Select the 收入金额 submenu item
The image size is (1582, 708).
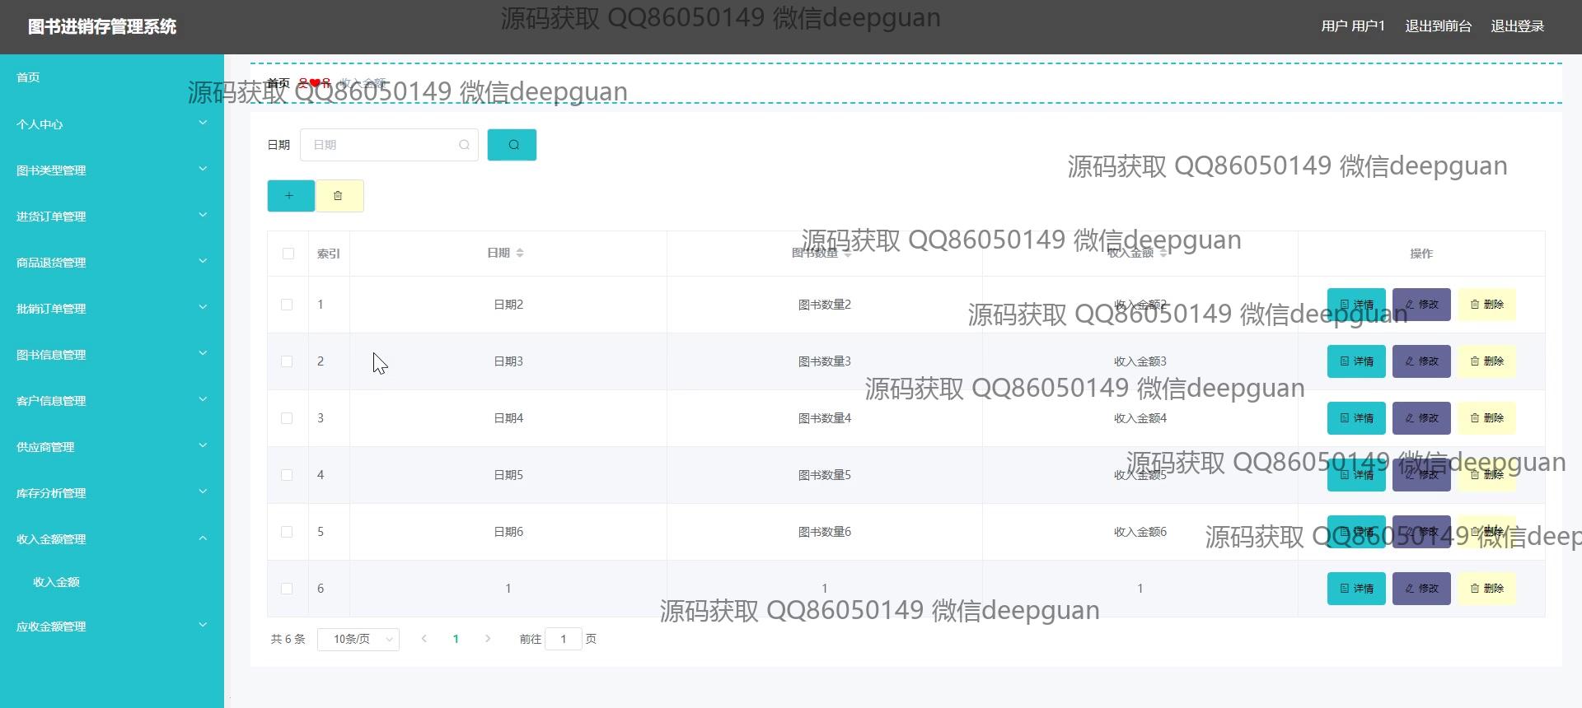point(56,582)
